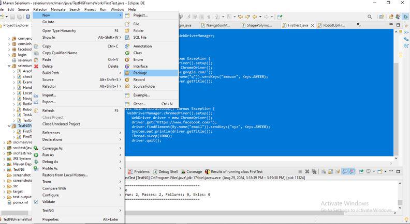Click the Profile As icon

[36, 168]
